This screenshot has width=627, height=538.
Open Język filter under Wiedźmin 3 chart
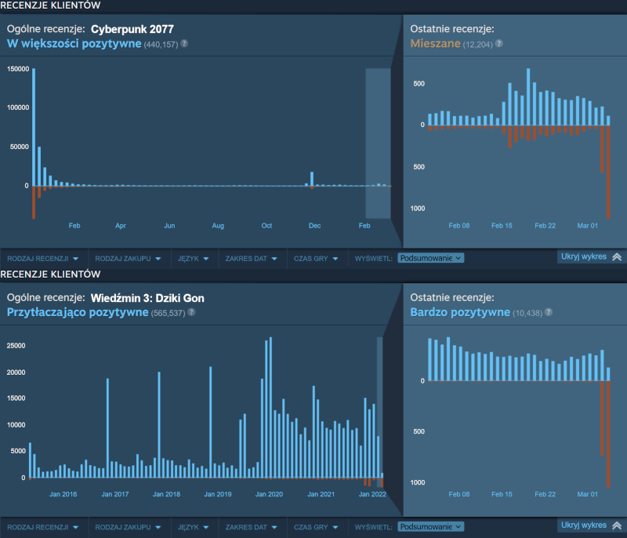click(192, 526)
